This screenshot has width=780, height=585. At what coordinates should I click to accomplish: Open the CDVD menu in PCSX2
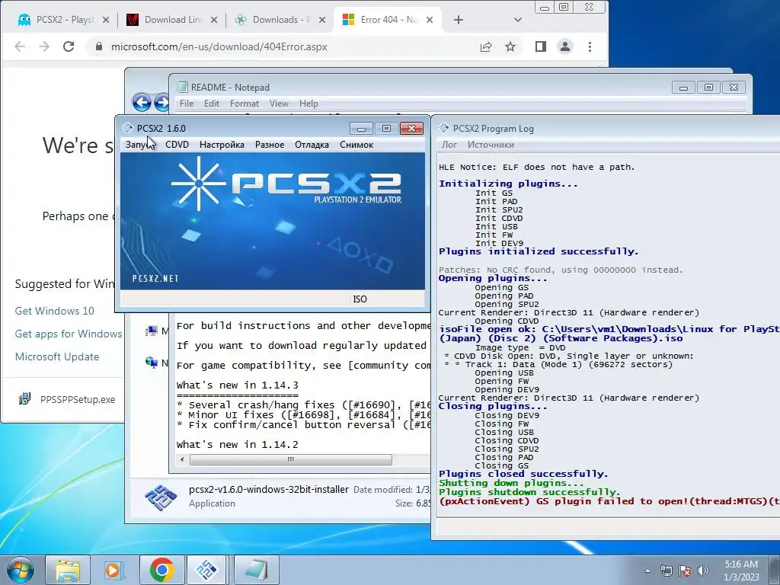click(x=177, y=145)
